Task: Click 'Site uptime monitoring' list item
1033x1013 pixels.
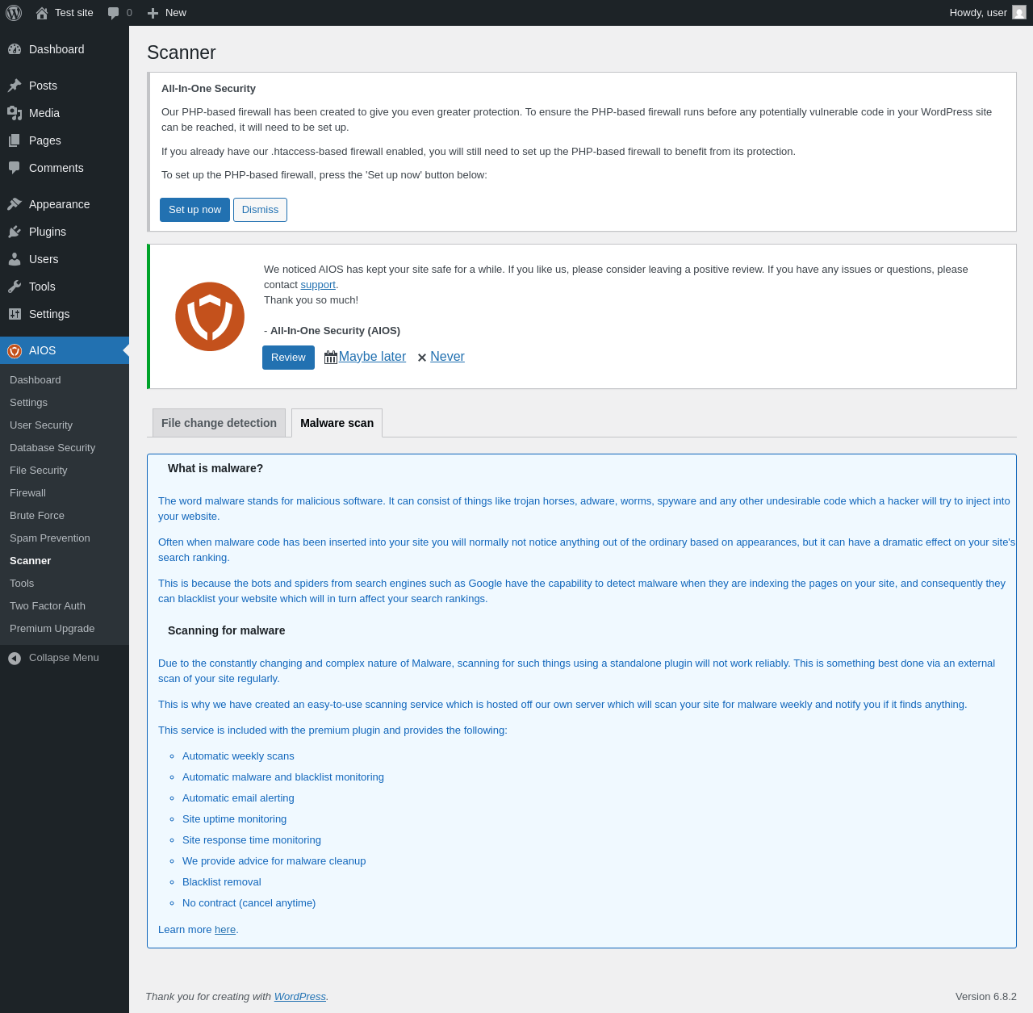Action: tap(234, 819)
